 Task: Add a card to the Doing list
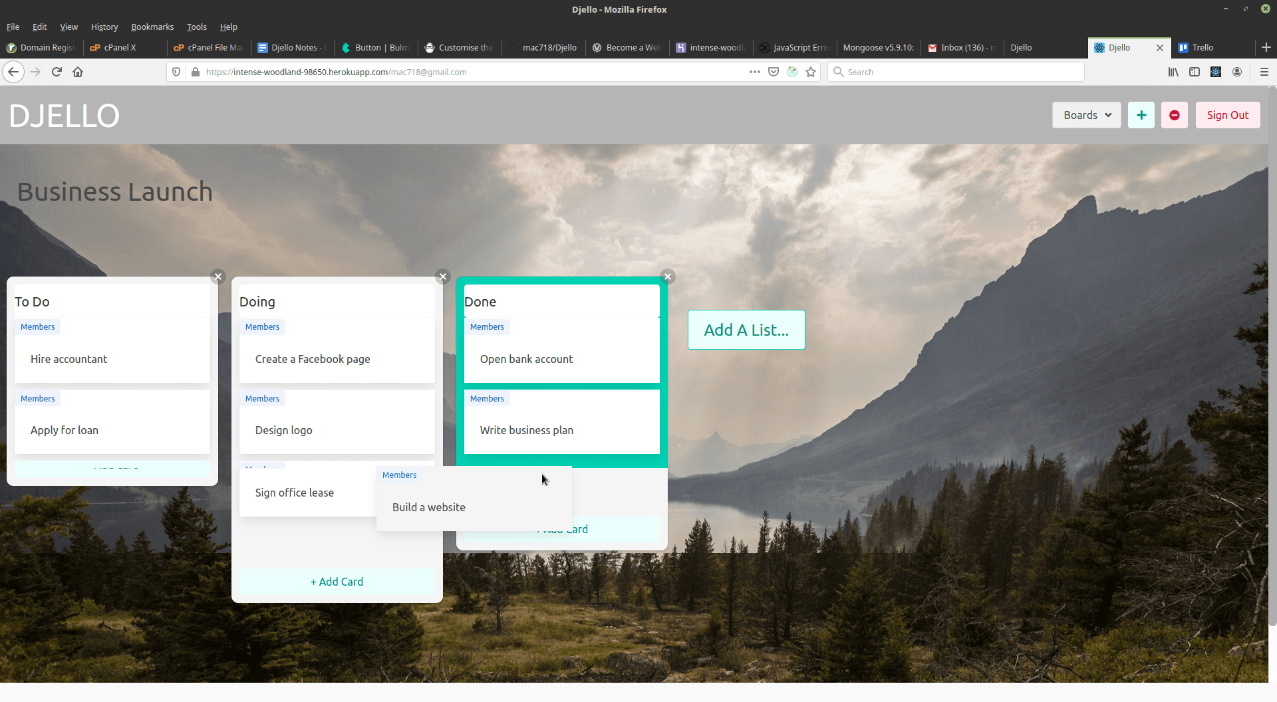(337, 582)
